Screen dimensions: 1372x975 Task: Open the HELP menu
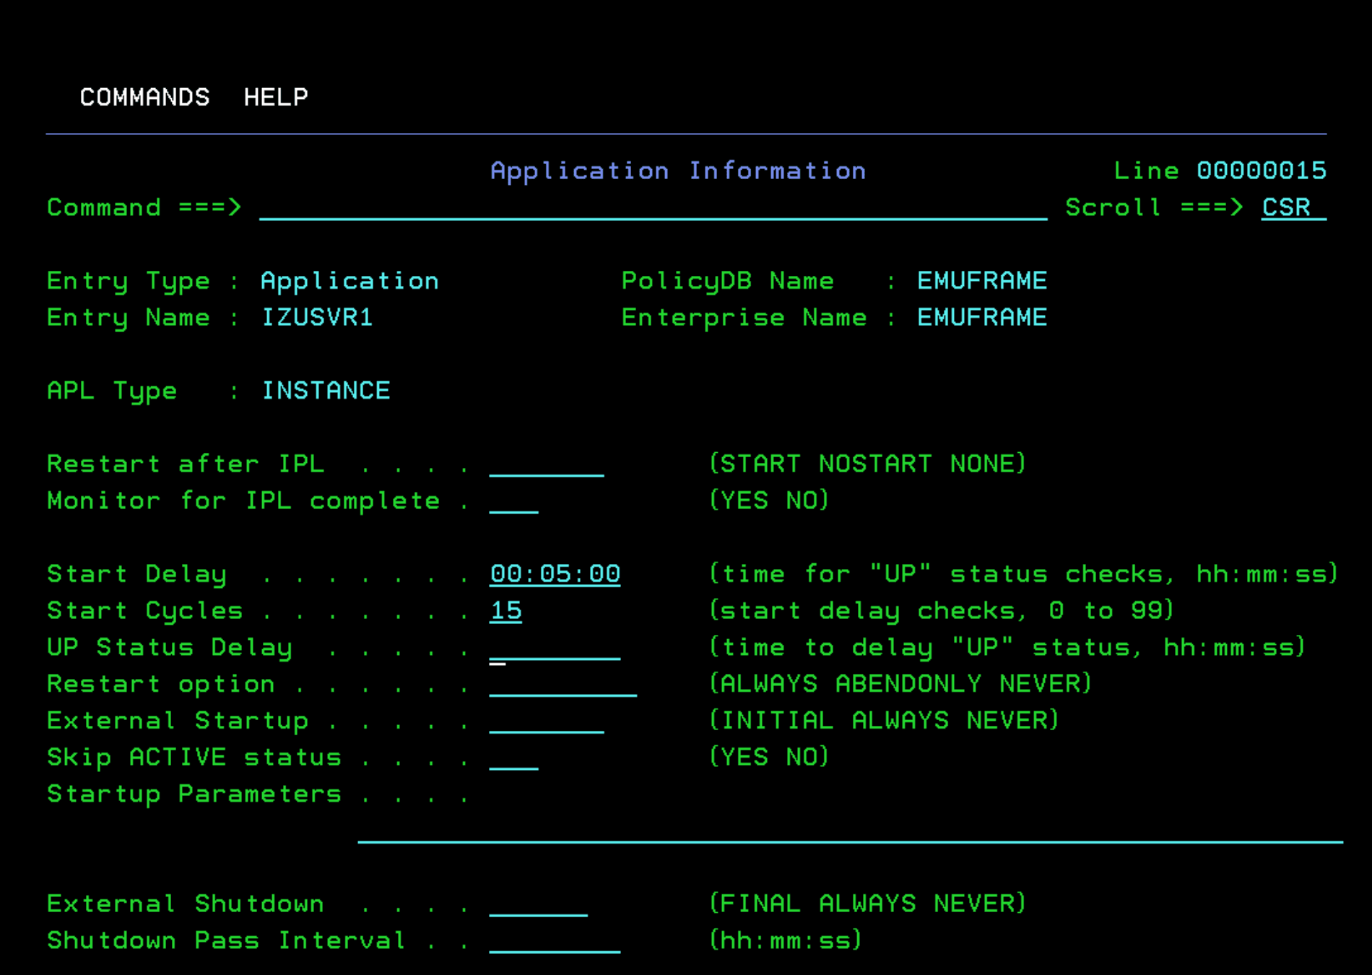[x=275, y=97]
